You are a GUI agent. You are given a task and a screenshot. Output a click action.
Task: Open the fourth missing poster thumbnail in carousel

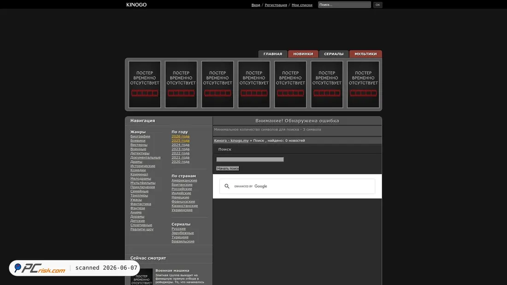[254, 84]
